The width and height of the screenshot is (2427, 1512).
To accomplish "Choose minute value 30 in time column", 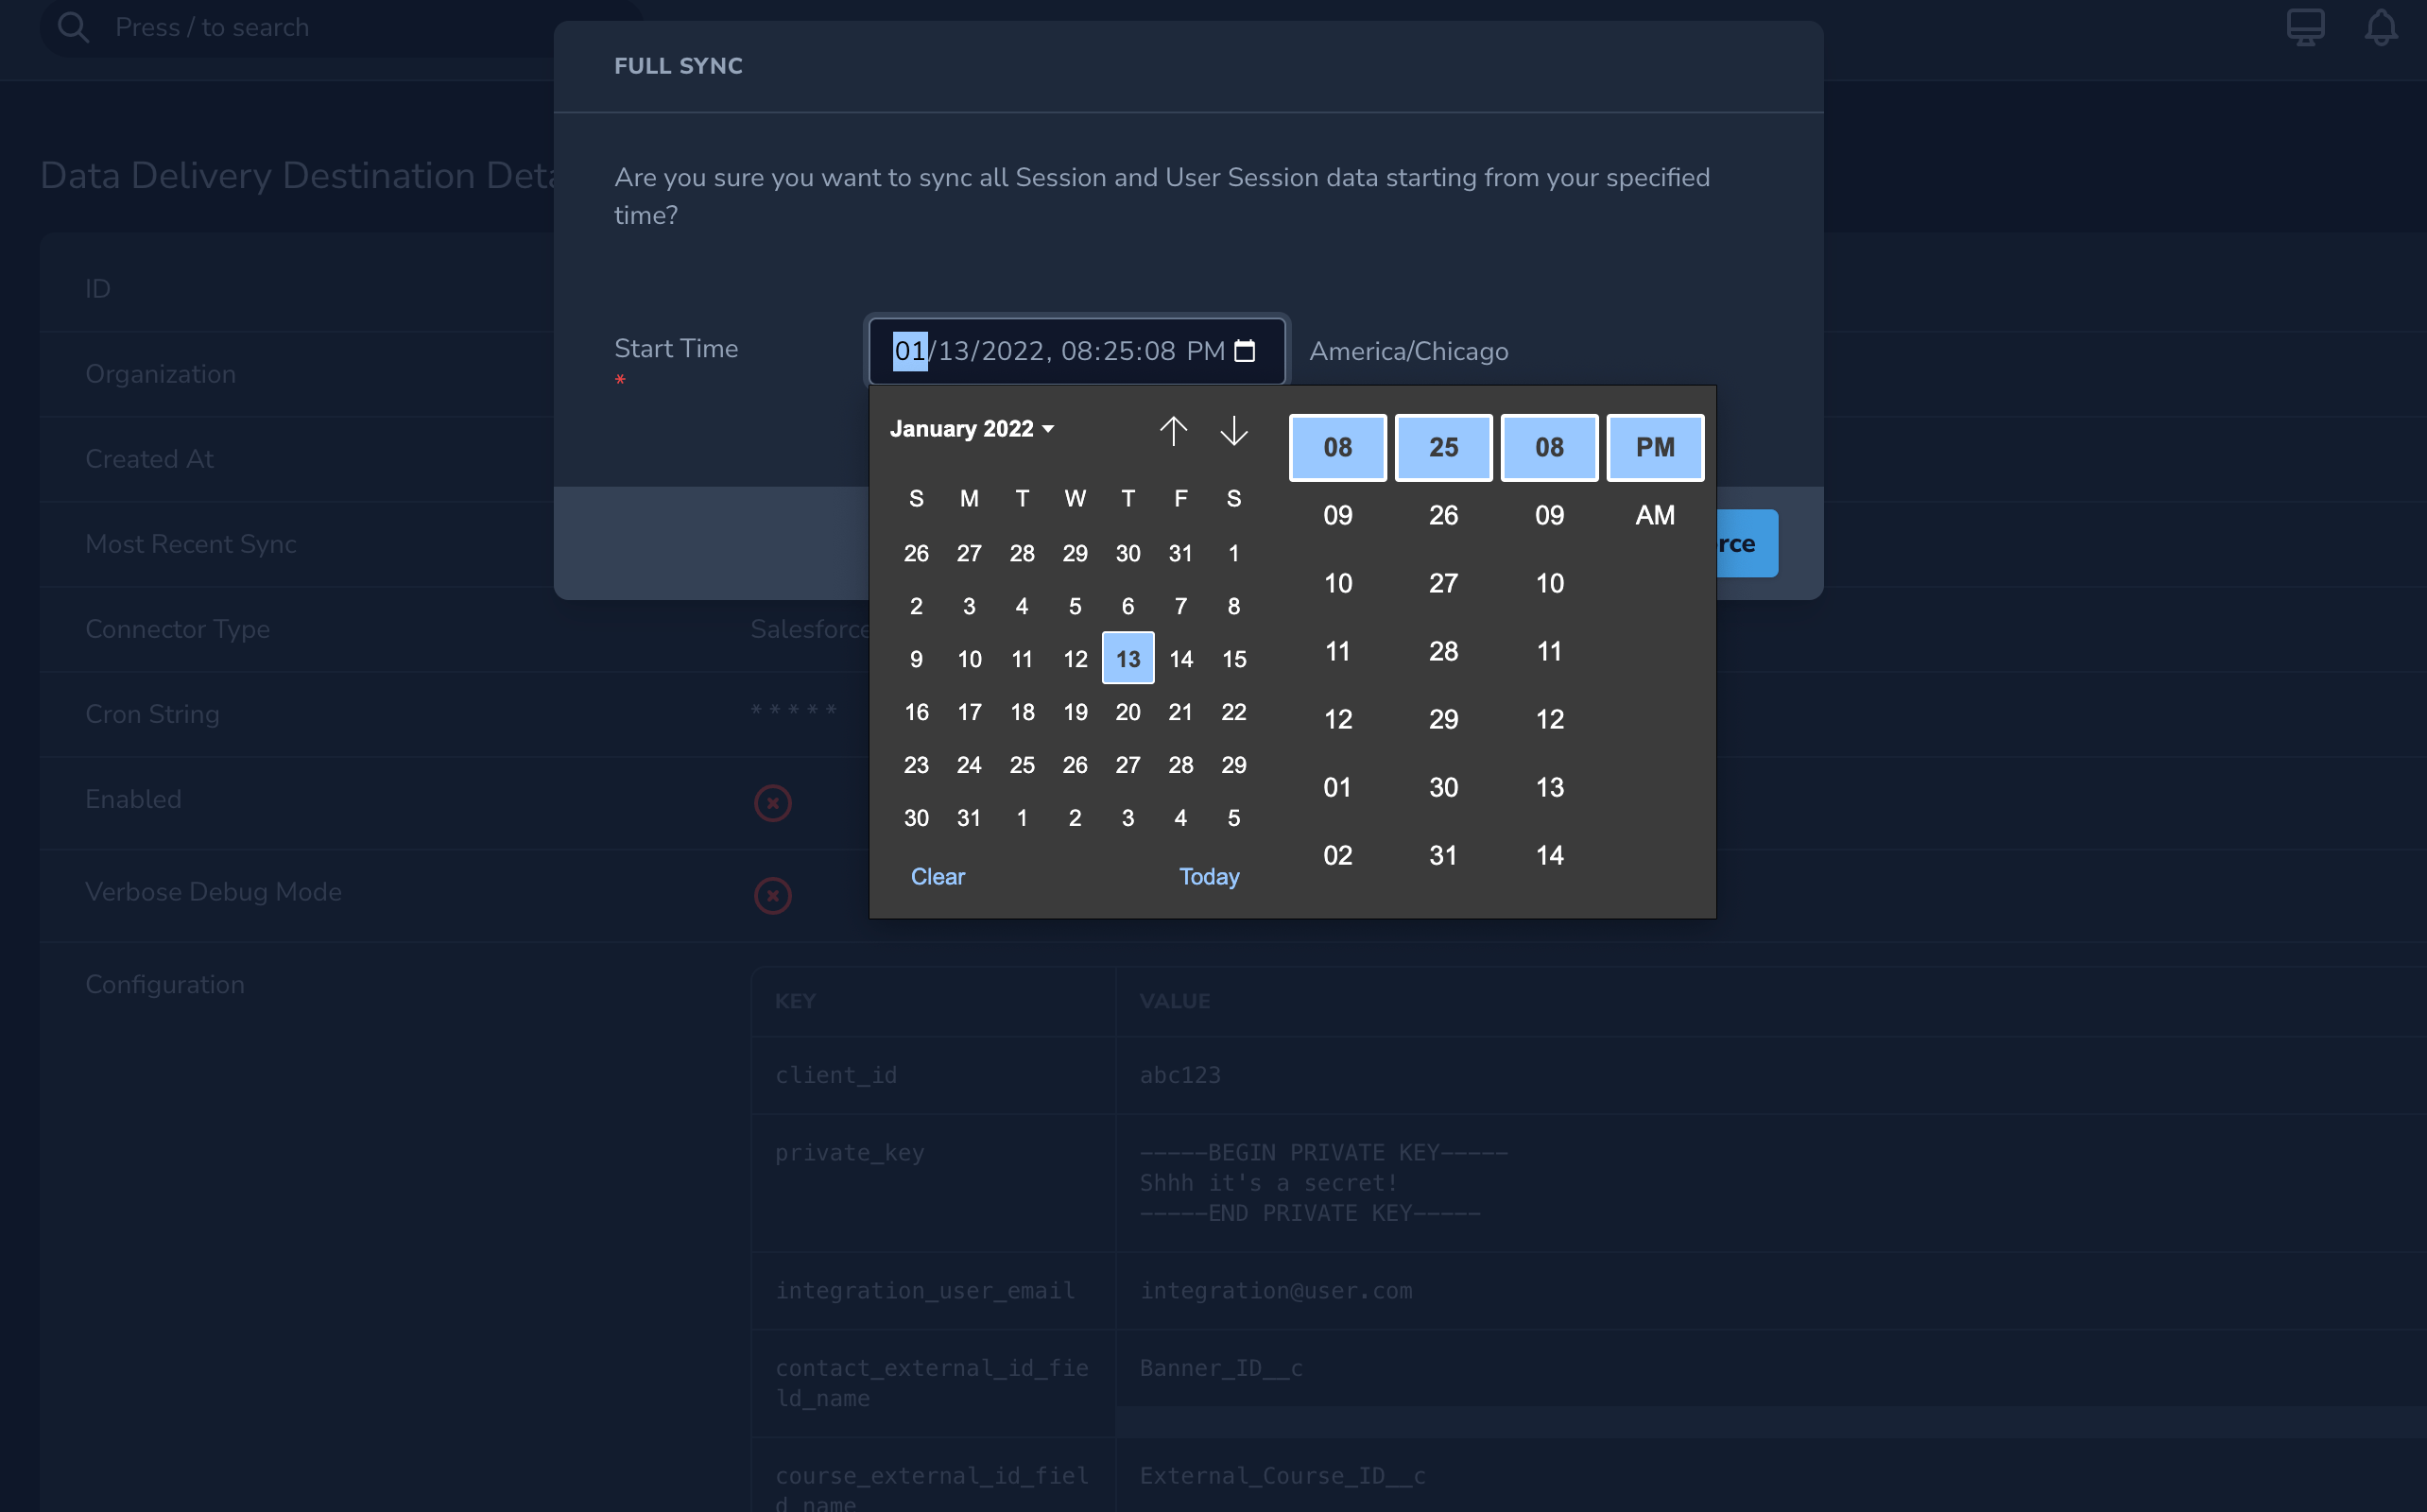I will (x=1443, y=787).
